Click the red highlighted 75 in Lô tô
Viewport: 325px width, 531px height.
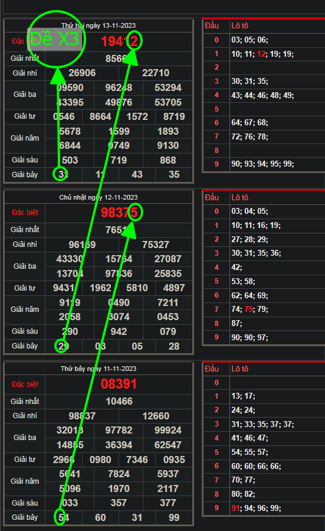[x=248, y=309]
